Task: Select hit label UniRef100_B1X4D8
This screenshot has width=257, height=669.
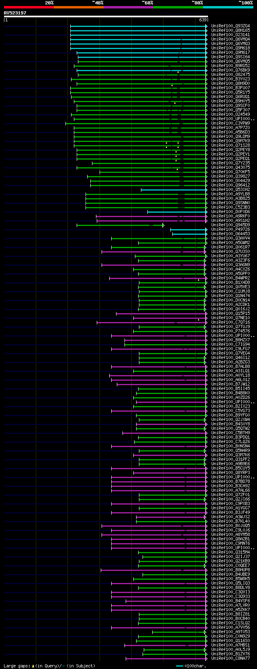Action: pyautogui.click(x=230, y=283)
